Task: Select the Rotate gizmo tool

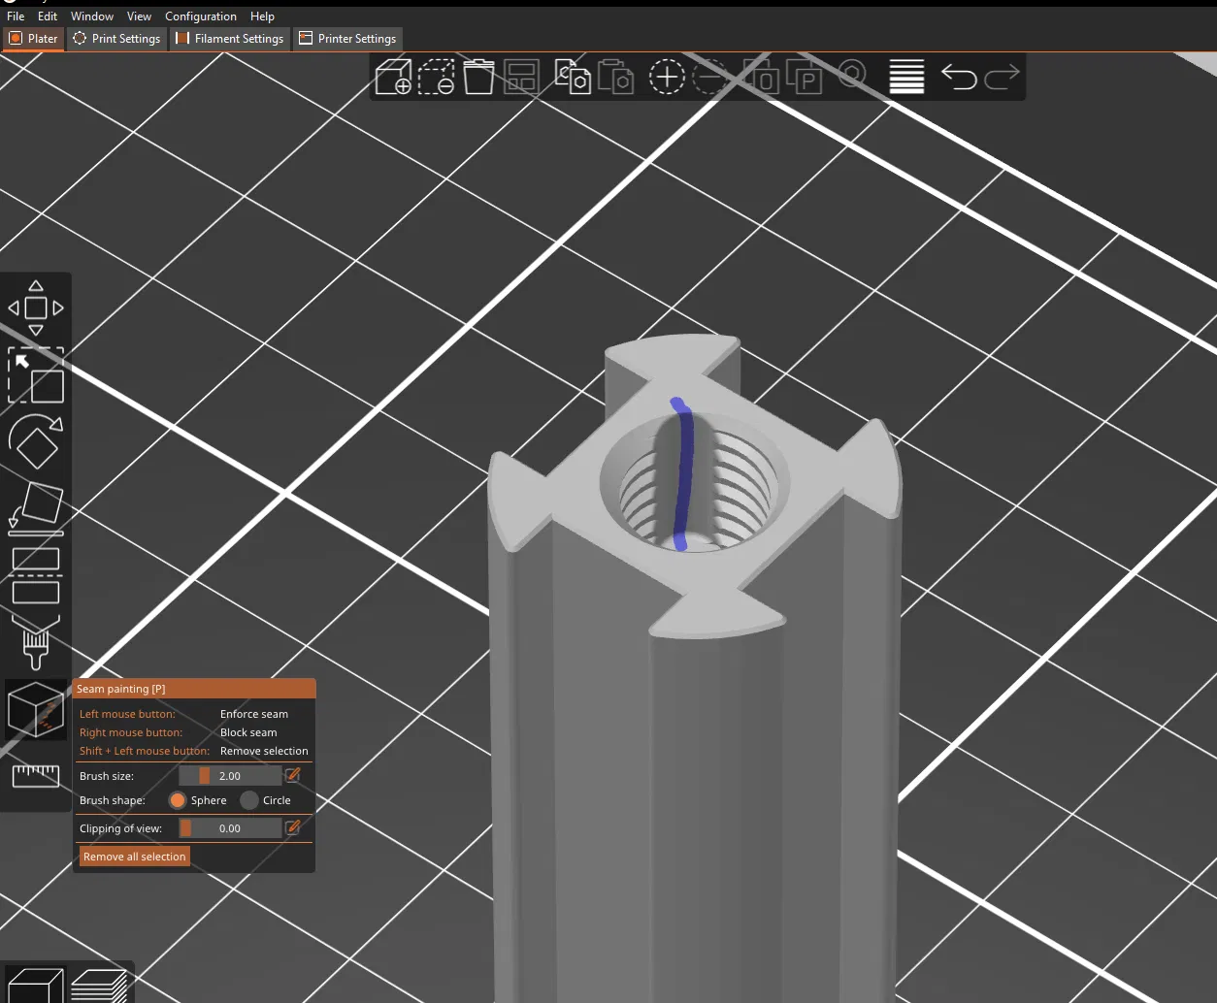Action: coord(36,442)
